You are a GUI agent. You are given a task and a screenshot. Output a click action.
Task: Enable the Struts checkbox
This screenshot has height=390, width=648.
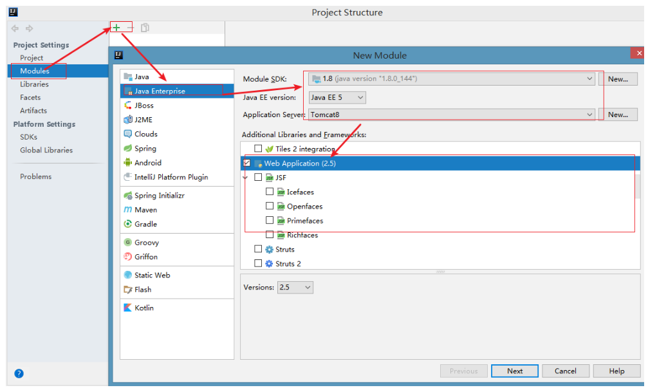(258, 248)
